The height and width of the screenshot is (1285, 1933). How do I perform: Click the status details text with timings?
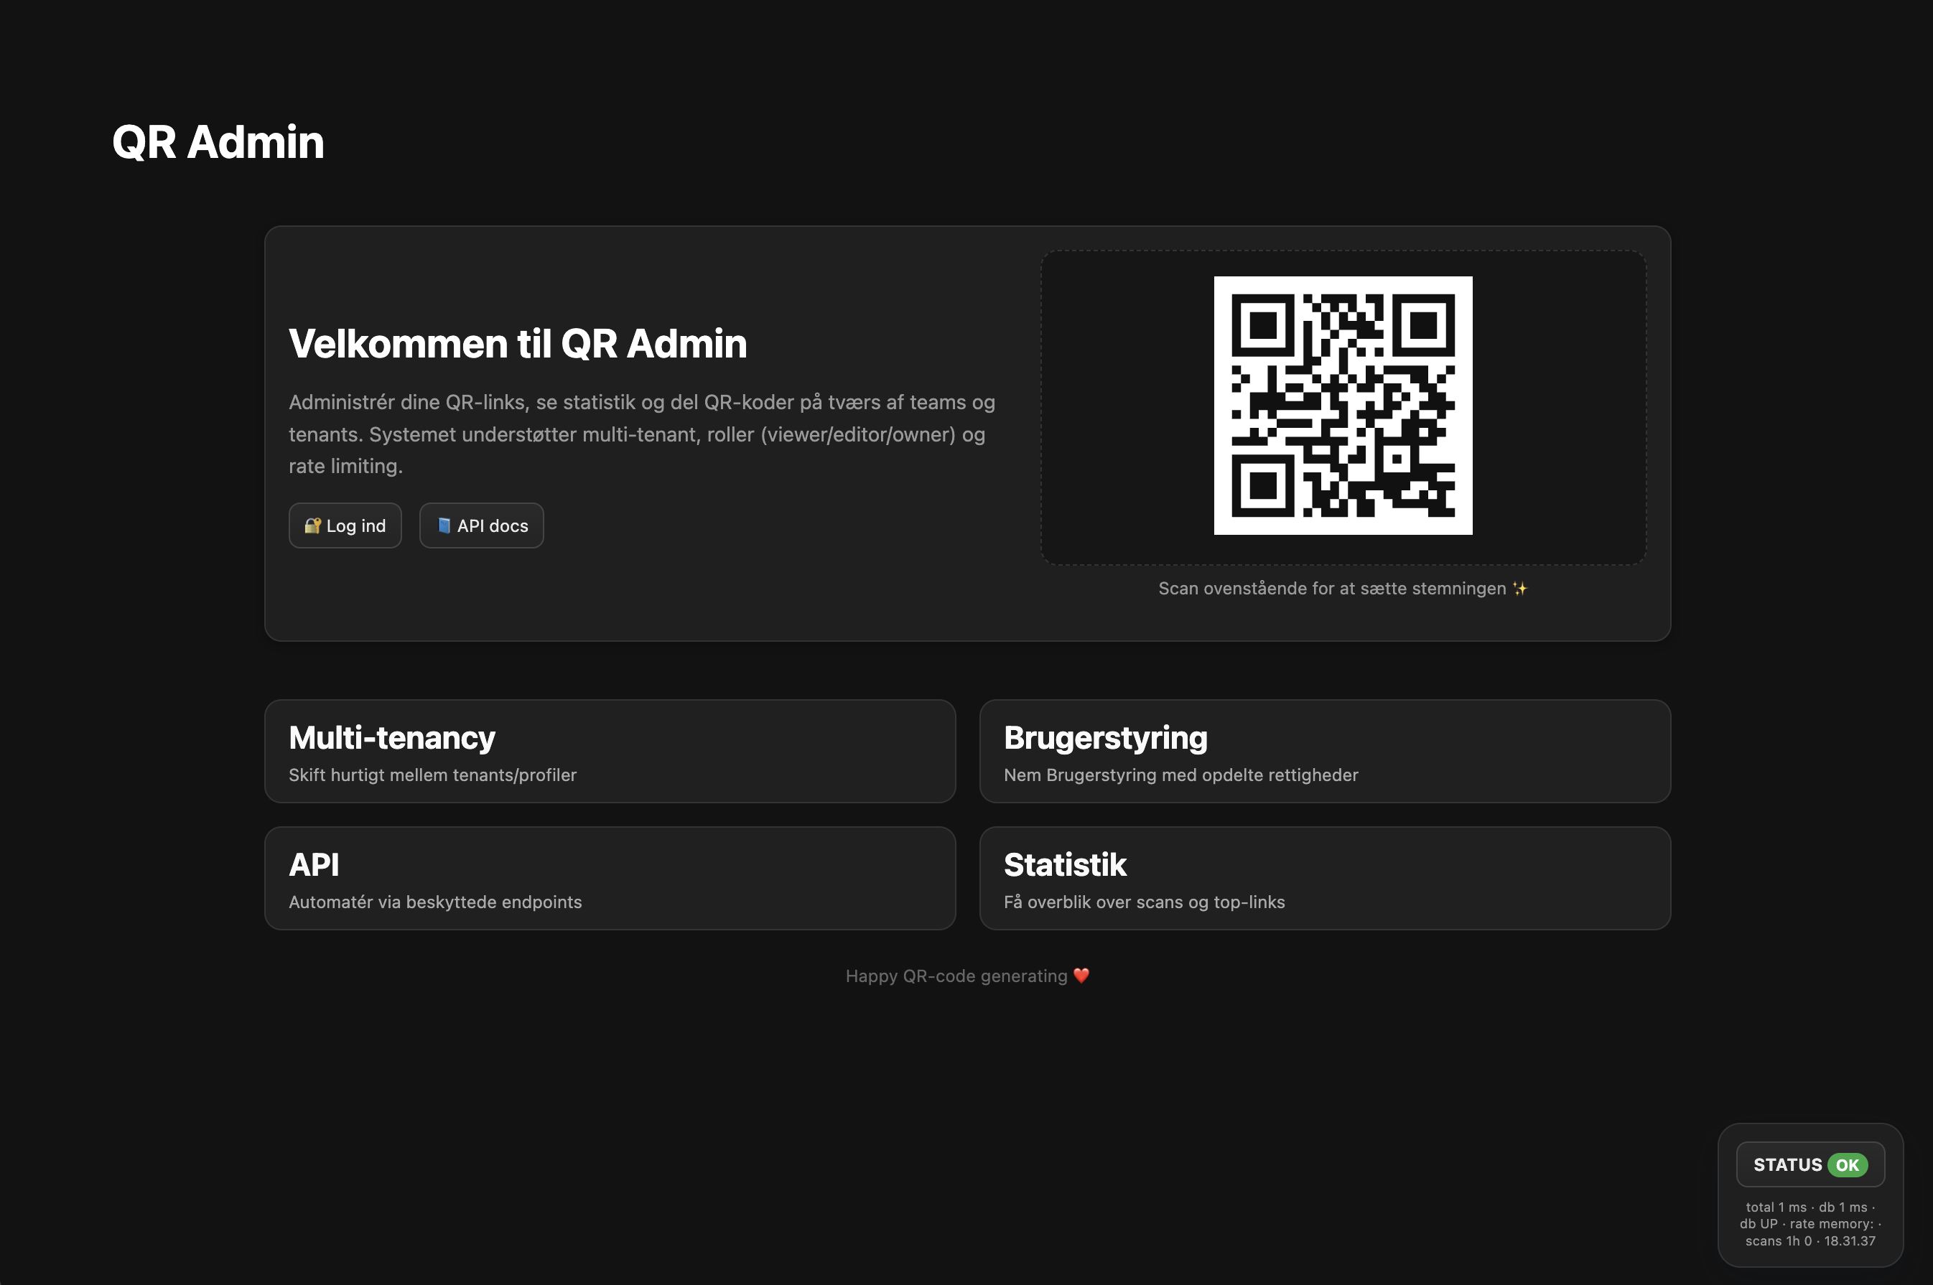coord(1810,1223)
